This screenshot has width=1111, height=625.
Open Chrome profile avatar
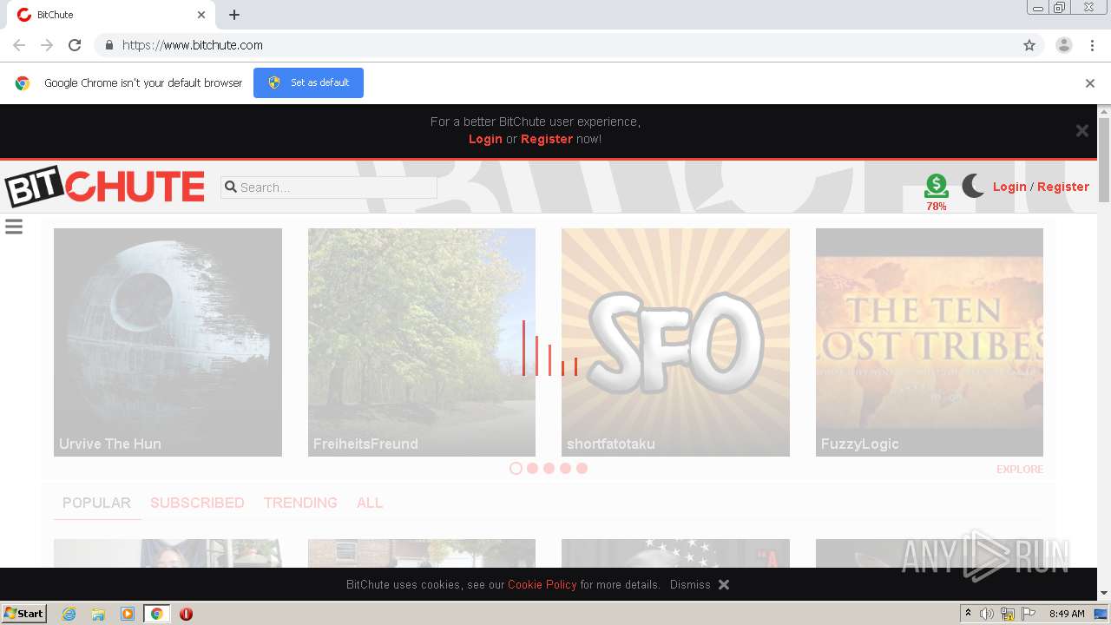pos(1064,45)
